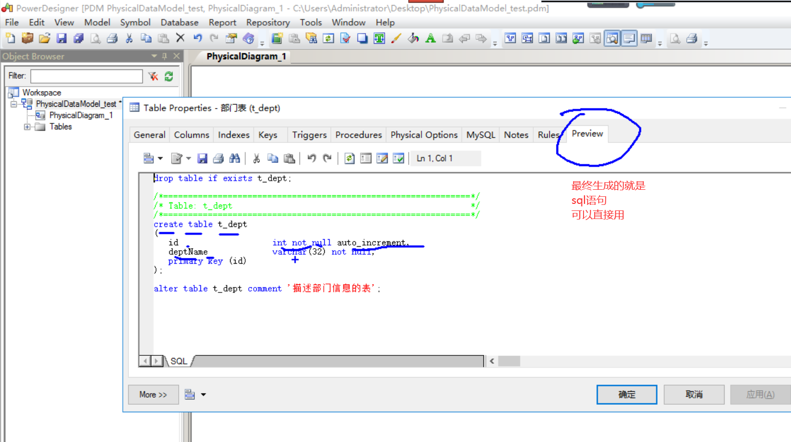Toggle the highlighted result list view button
Screen dimensions: 791x442
tap(612, 38)
